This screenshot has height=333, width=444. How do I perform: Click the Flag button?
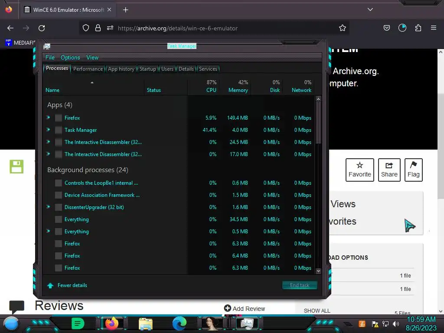coord(413,170)
